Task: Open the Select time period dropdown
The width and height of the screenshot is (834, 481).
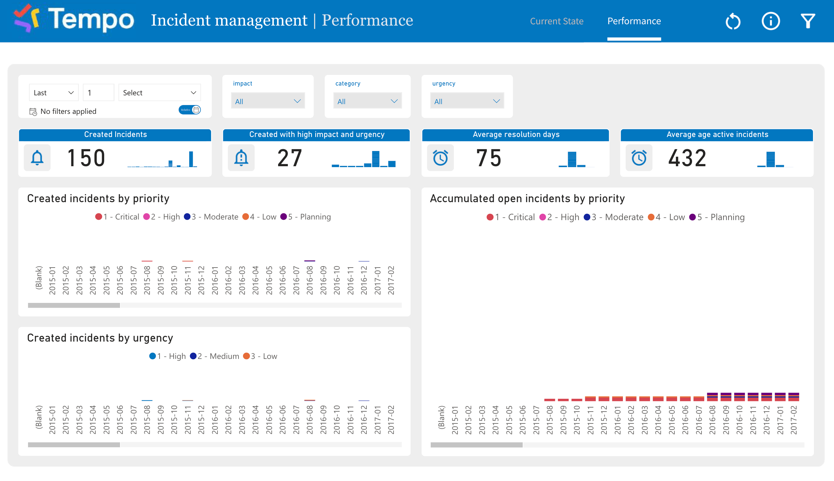Action: coord(159,93)
